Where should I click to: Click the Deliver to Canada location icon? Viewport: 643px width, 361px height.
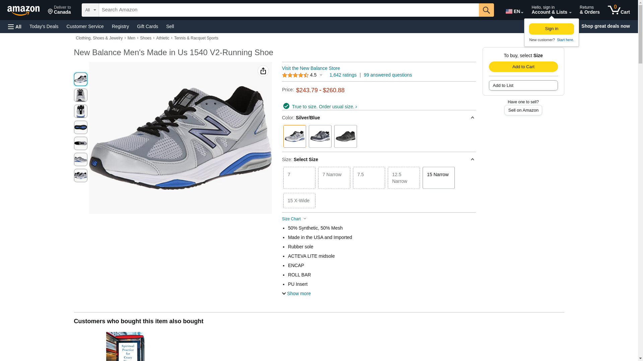(x=51, y=12)
